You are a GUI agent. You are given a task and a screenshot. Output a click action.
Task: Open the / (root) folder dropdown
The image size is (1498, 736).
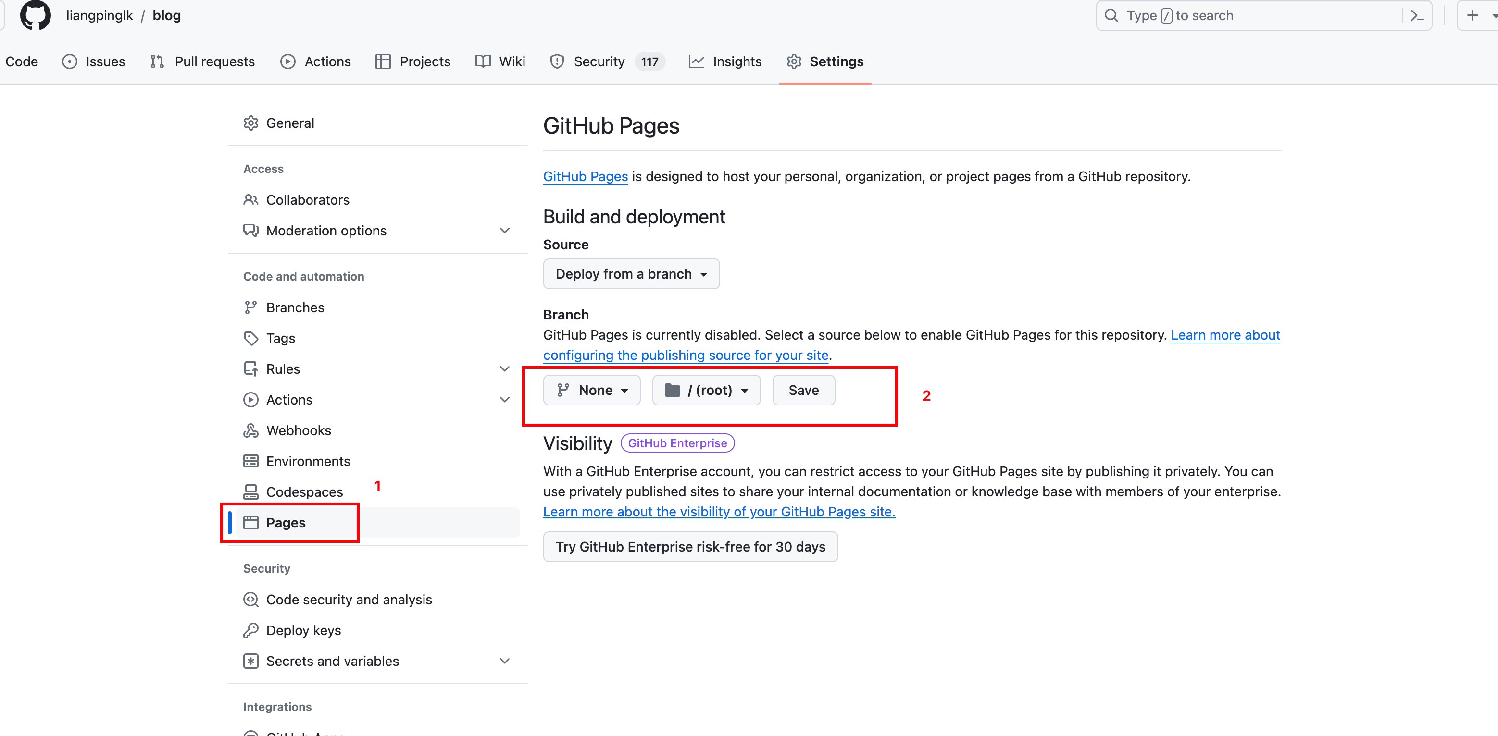click(x=706, y=391)
